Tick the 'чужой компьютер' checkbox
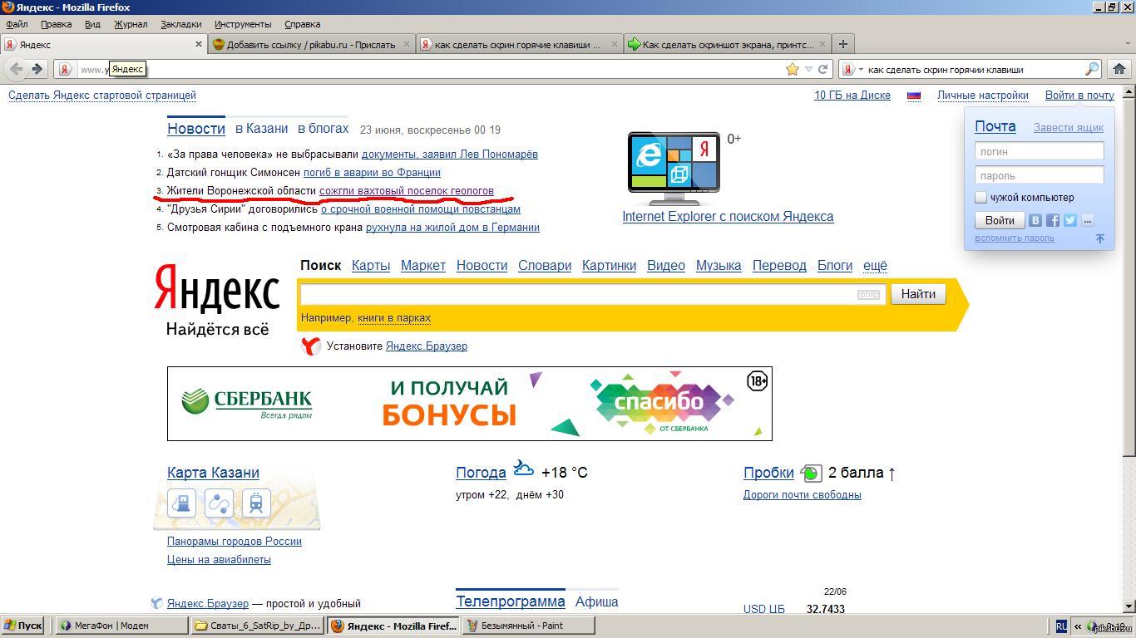The width and height of the screenshot is (1136, 638). click(980, 197)
